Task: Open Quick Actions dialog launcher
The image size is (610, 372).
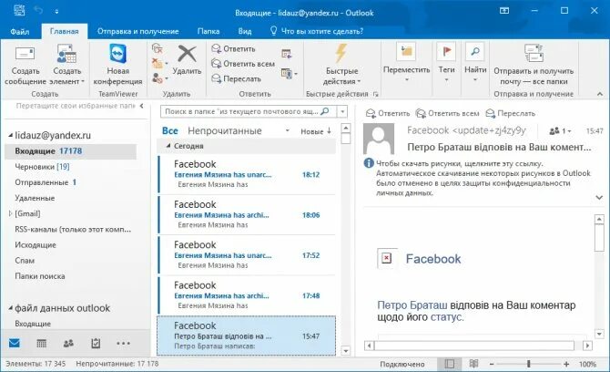Action: tap(375, 94)
